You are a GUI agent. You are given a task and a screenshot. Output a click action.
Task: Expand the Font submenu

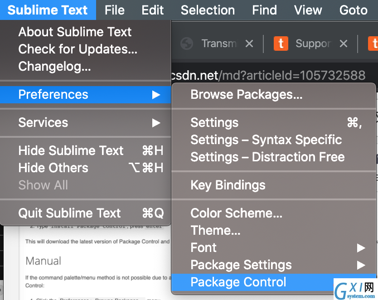274,248
